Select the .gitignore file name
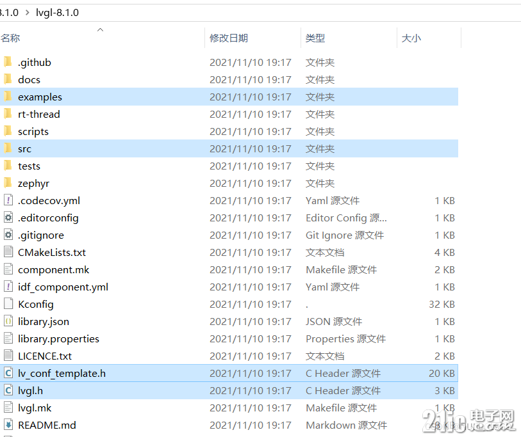The image size is (521, 437). tap(41, 235)
